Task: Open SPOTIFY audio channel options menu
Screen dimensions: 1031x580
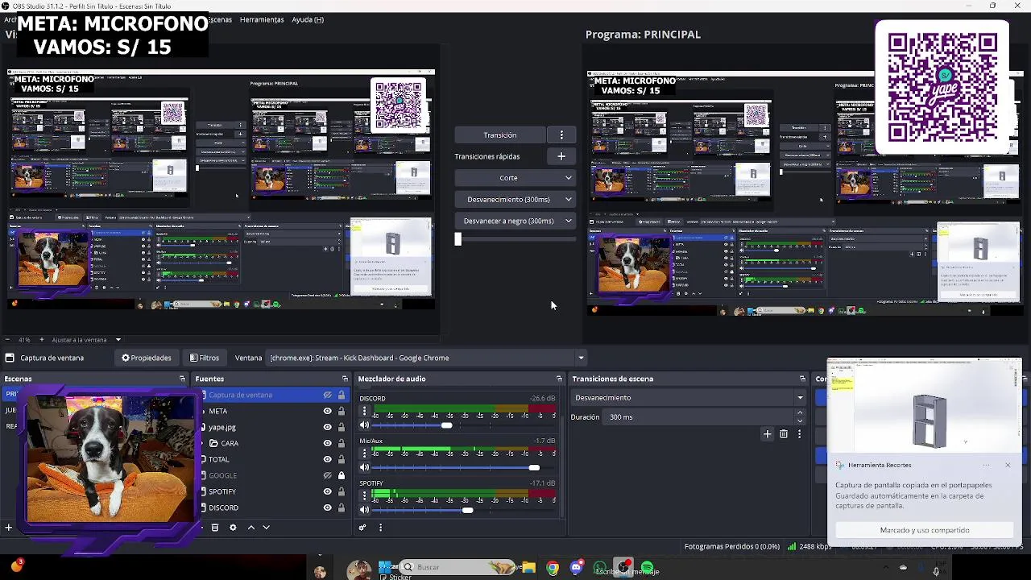Action: pyautogui.click(x=364, y=495)
